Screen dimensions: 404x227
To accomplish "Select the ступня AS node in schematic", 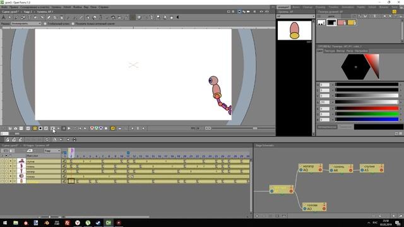I will tap(372, 168).
